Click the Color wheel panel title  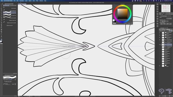tap(122, 4)
